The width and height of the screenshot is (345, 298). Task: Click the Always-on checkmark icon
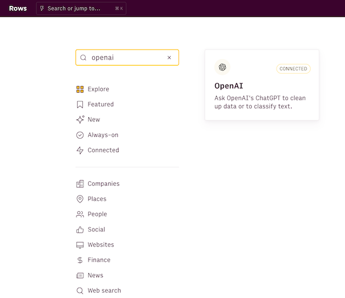(80, 135)
